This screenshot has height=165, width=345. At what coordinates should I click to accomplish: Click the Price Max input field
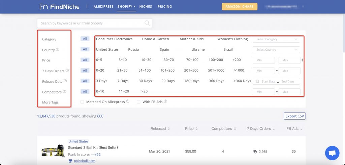coord(289,60)
